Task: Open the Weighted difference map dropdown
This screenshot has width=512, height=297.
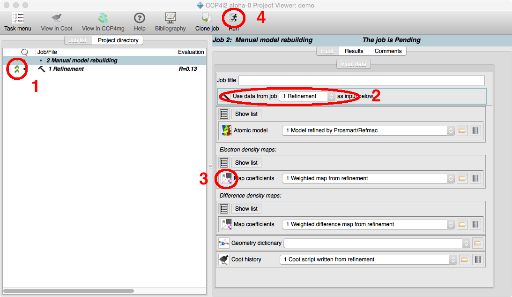Action: (368, 224)
